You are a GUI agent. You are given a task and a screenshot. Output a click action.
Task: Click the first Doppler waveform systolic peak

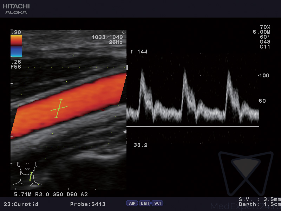coord(142,70)
